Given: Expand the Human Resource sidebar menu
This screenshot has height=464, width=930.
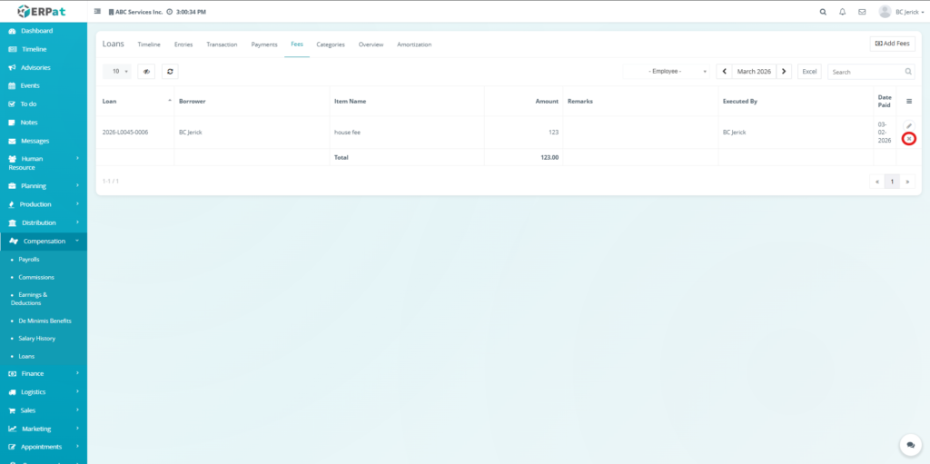Looking at the screenshot, I should 44,163.
